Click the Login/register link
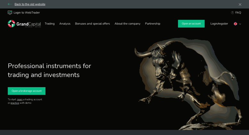This screenshot has height=135, width=249. point(219,24)
